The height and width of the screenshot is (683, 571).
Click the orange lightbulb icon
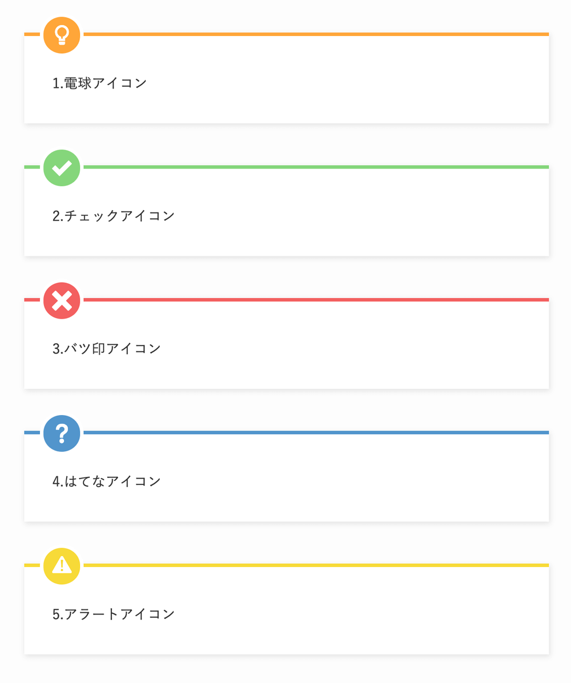pos(62,35)
